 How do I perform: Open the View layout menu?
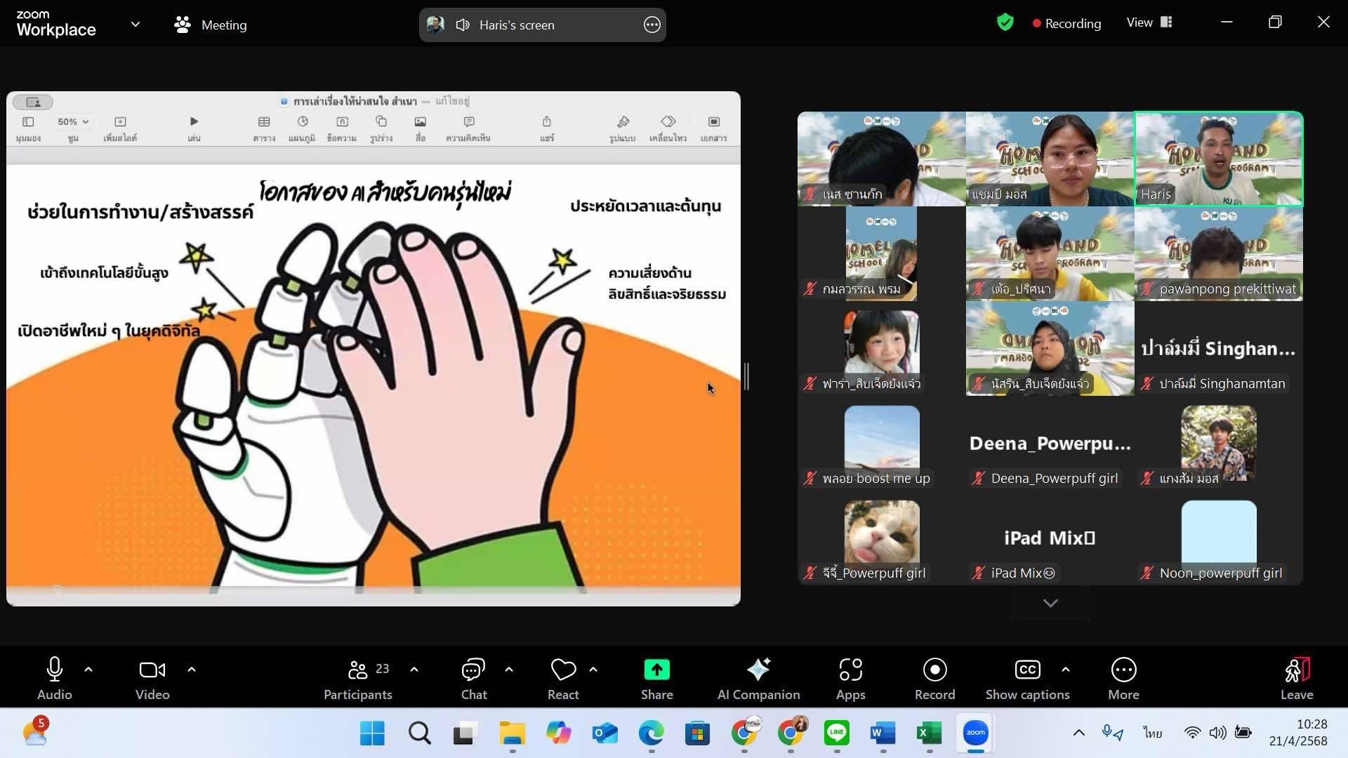1149,22
